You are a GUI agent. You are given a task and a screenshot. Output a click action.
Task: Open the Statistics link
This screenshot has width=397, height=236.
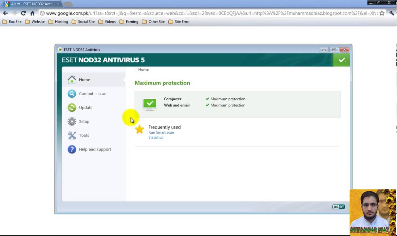[156, 137]
